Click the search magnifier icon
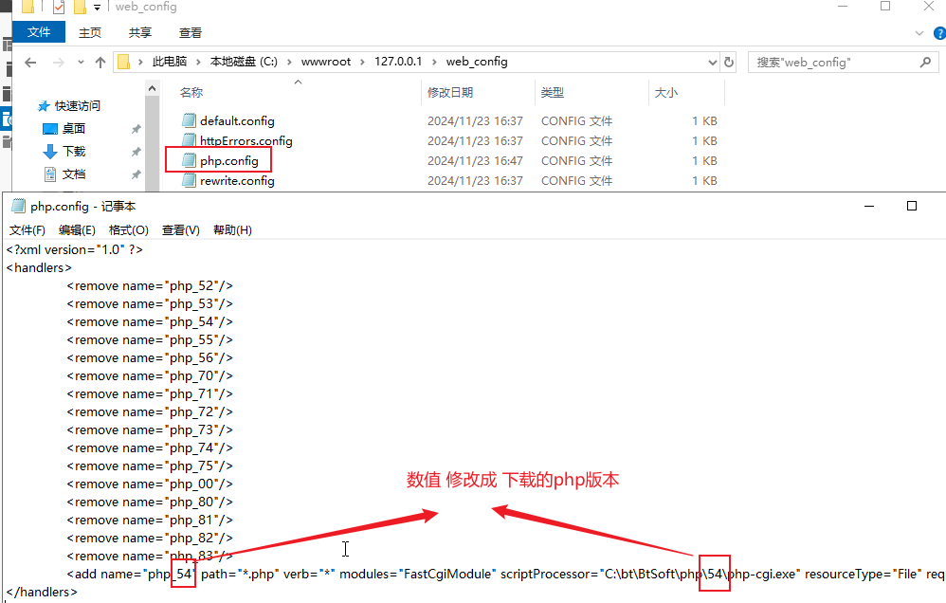 925,63
